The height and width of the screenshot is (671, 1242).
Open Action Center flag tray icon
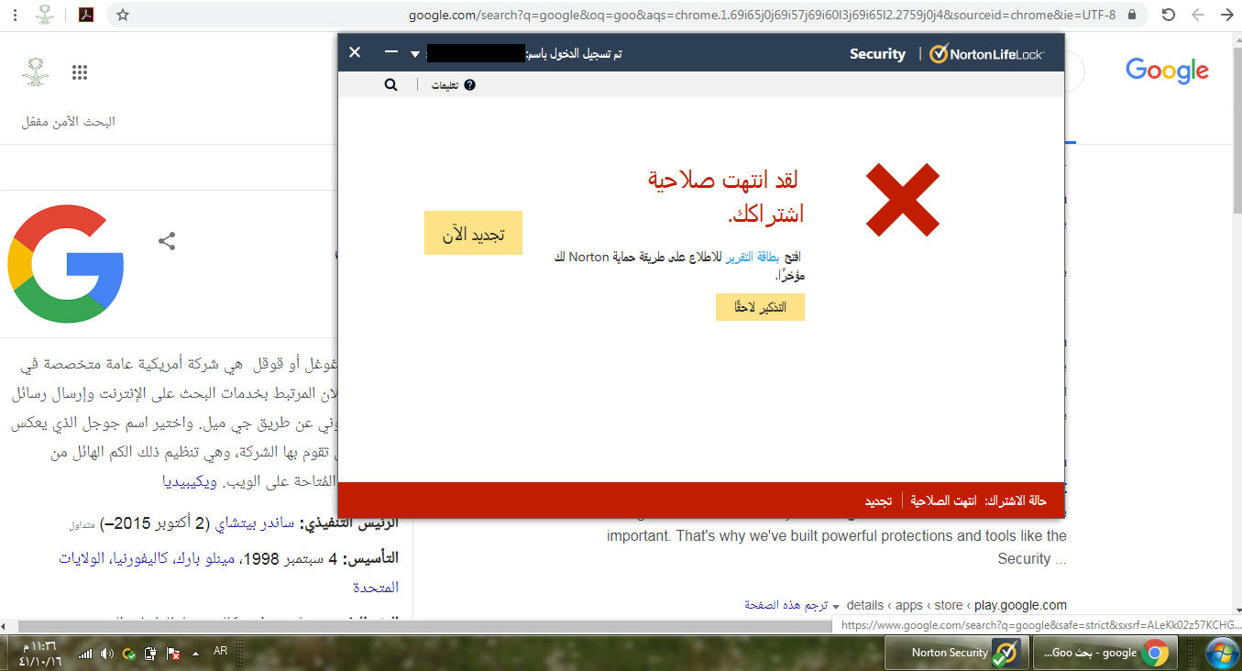tap(172, 654)
